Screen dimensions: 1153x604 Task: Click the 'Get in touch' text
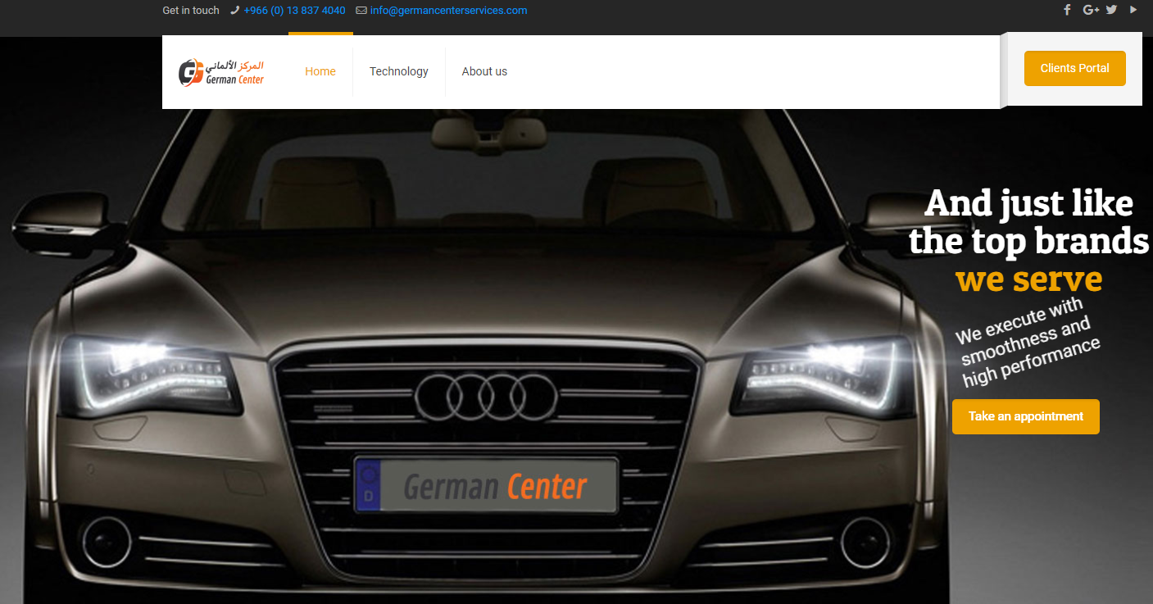[x=191, y=11]
